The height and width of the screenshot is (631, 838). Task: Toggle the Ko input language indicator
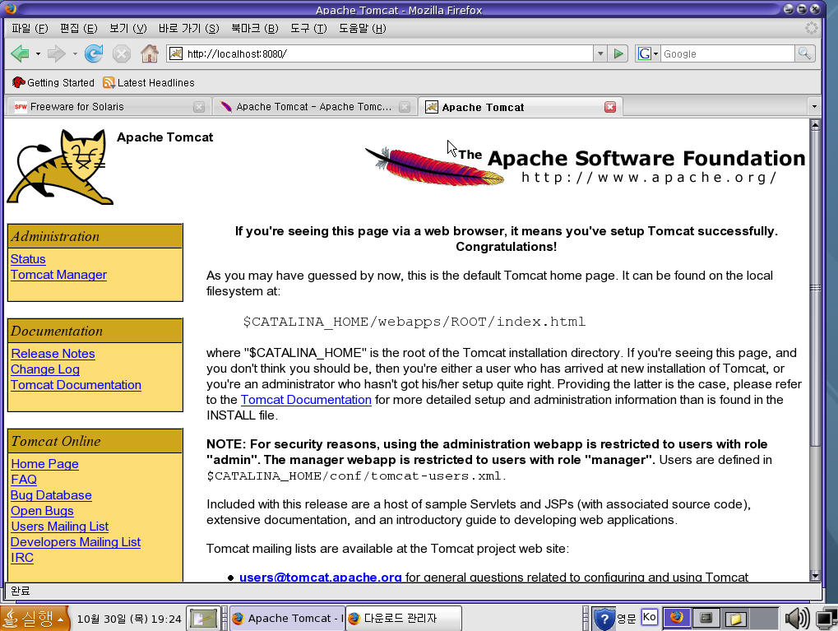[650, 617]
